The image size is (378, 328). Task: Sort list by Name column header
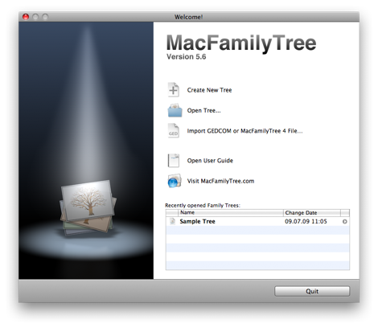click(231, 213)
